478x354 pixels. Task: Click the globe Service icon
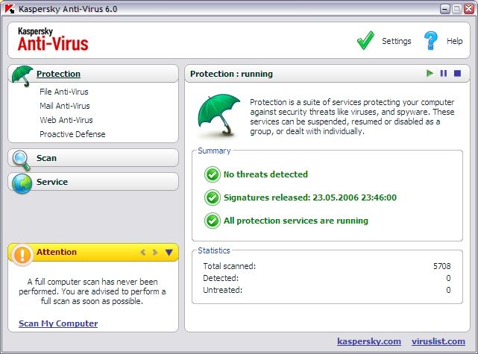coord(22,183)
